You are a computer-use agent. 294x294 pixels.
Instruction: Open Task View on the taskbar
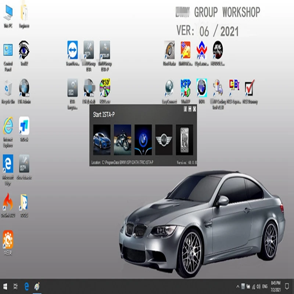click(x=15, y=287)
